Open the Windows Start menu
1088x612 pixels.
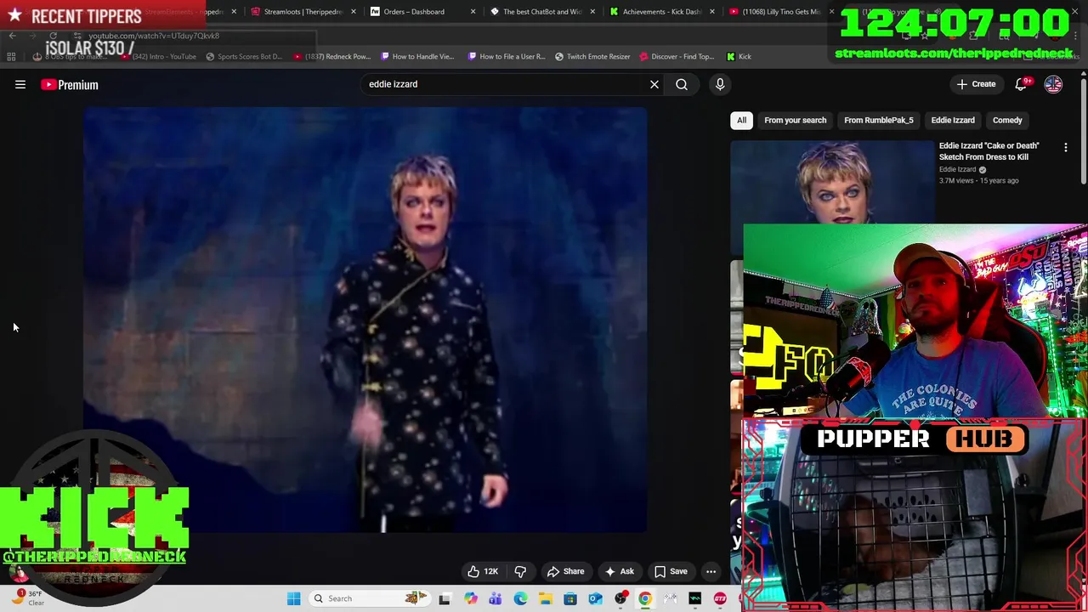(293, 598)
